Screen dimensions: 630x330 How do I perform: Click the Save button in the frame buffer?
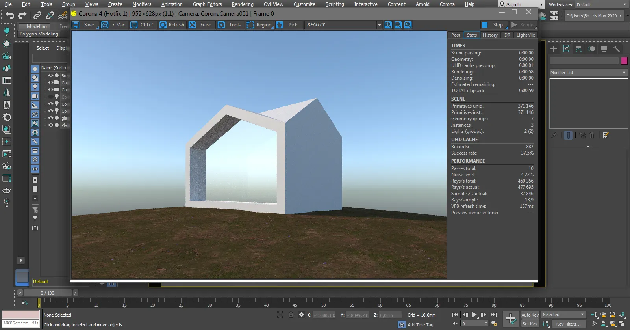(x=84, y=25)
